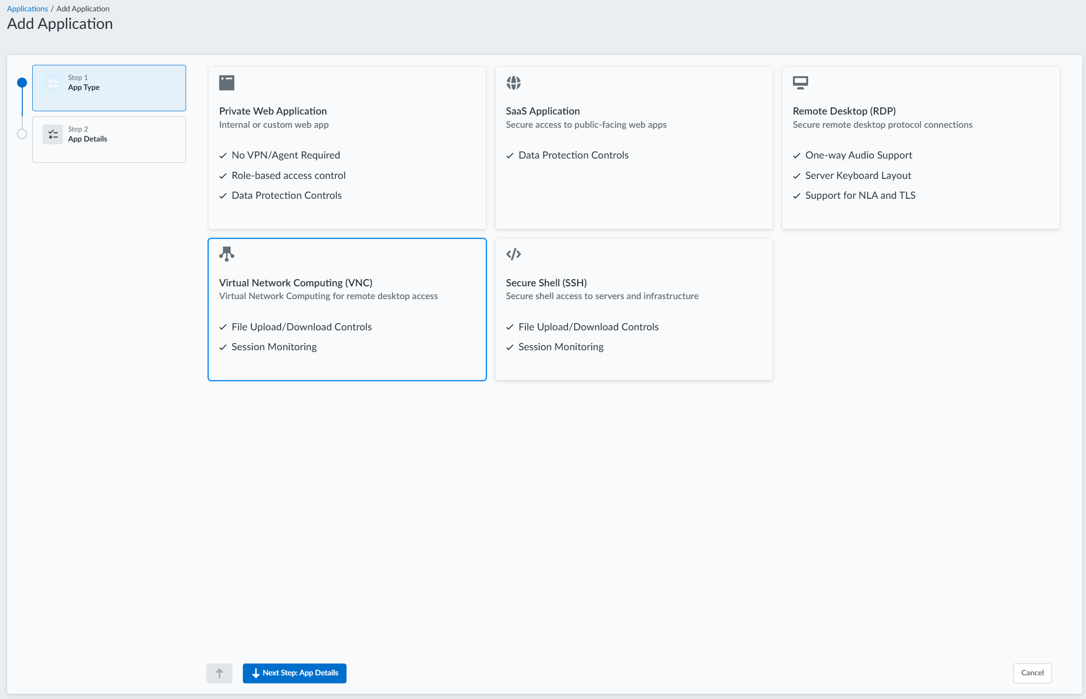Follow the Applications breadcrumb link
This screenshot has height=699, width=1086.
[27, 9]
